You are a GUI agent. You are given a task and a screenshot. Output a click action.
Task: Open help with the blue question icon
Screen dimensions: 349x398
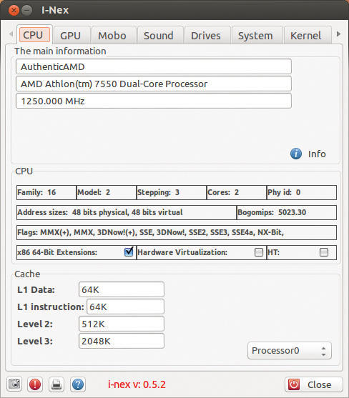(x=78, y=384)
